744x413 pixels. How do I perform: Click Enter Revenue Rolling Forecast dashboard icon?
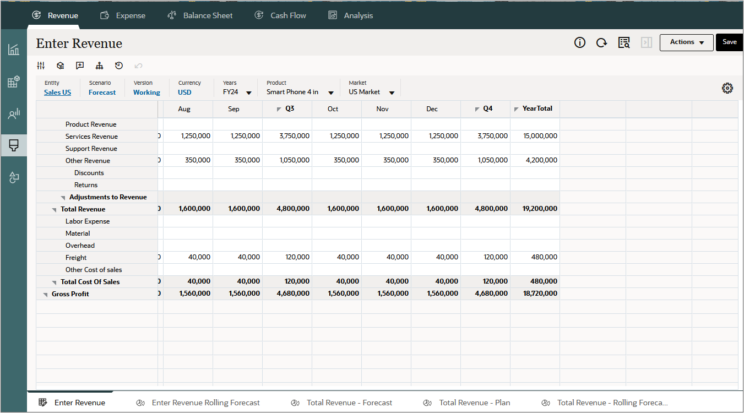140,403
